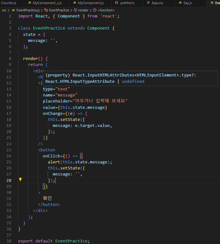Click the '확인' button label text
Image resolution: width=220 pixels, height=244 pixels.
[x=47, y=198]
